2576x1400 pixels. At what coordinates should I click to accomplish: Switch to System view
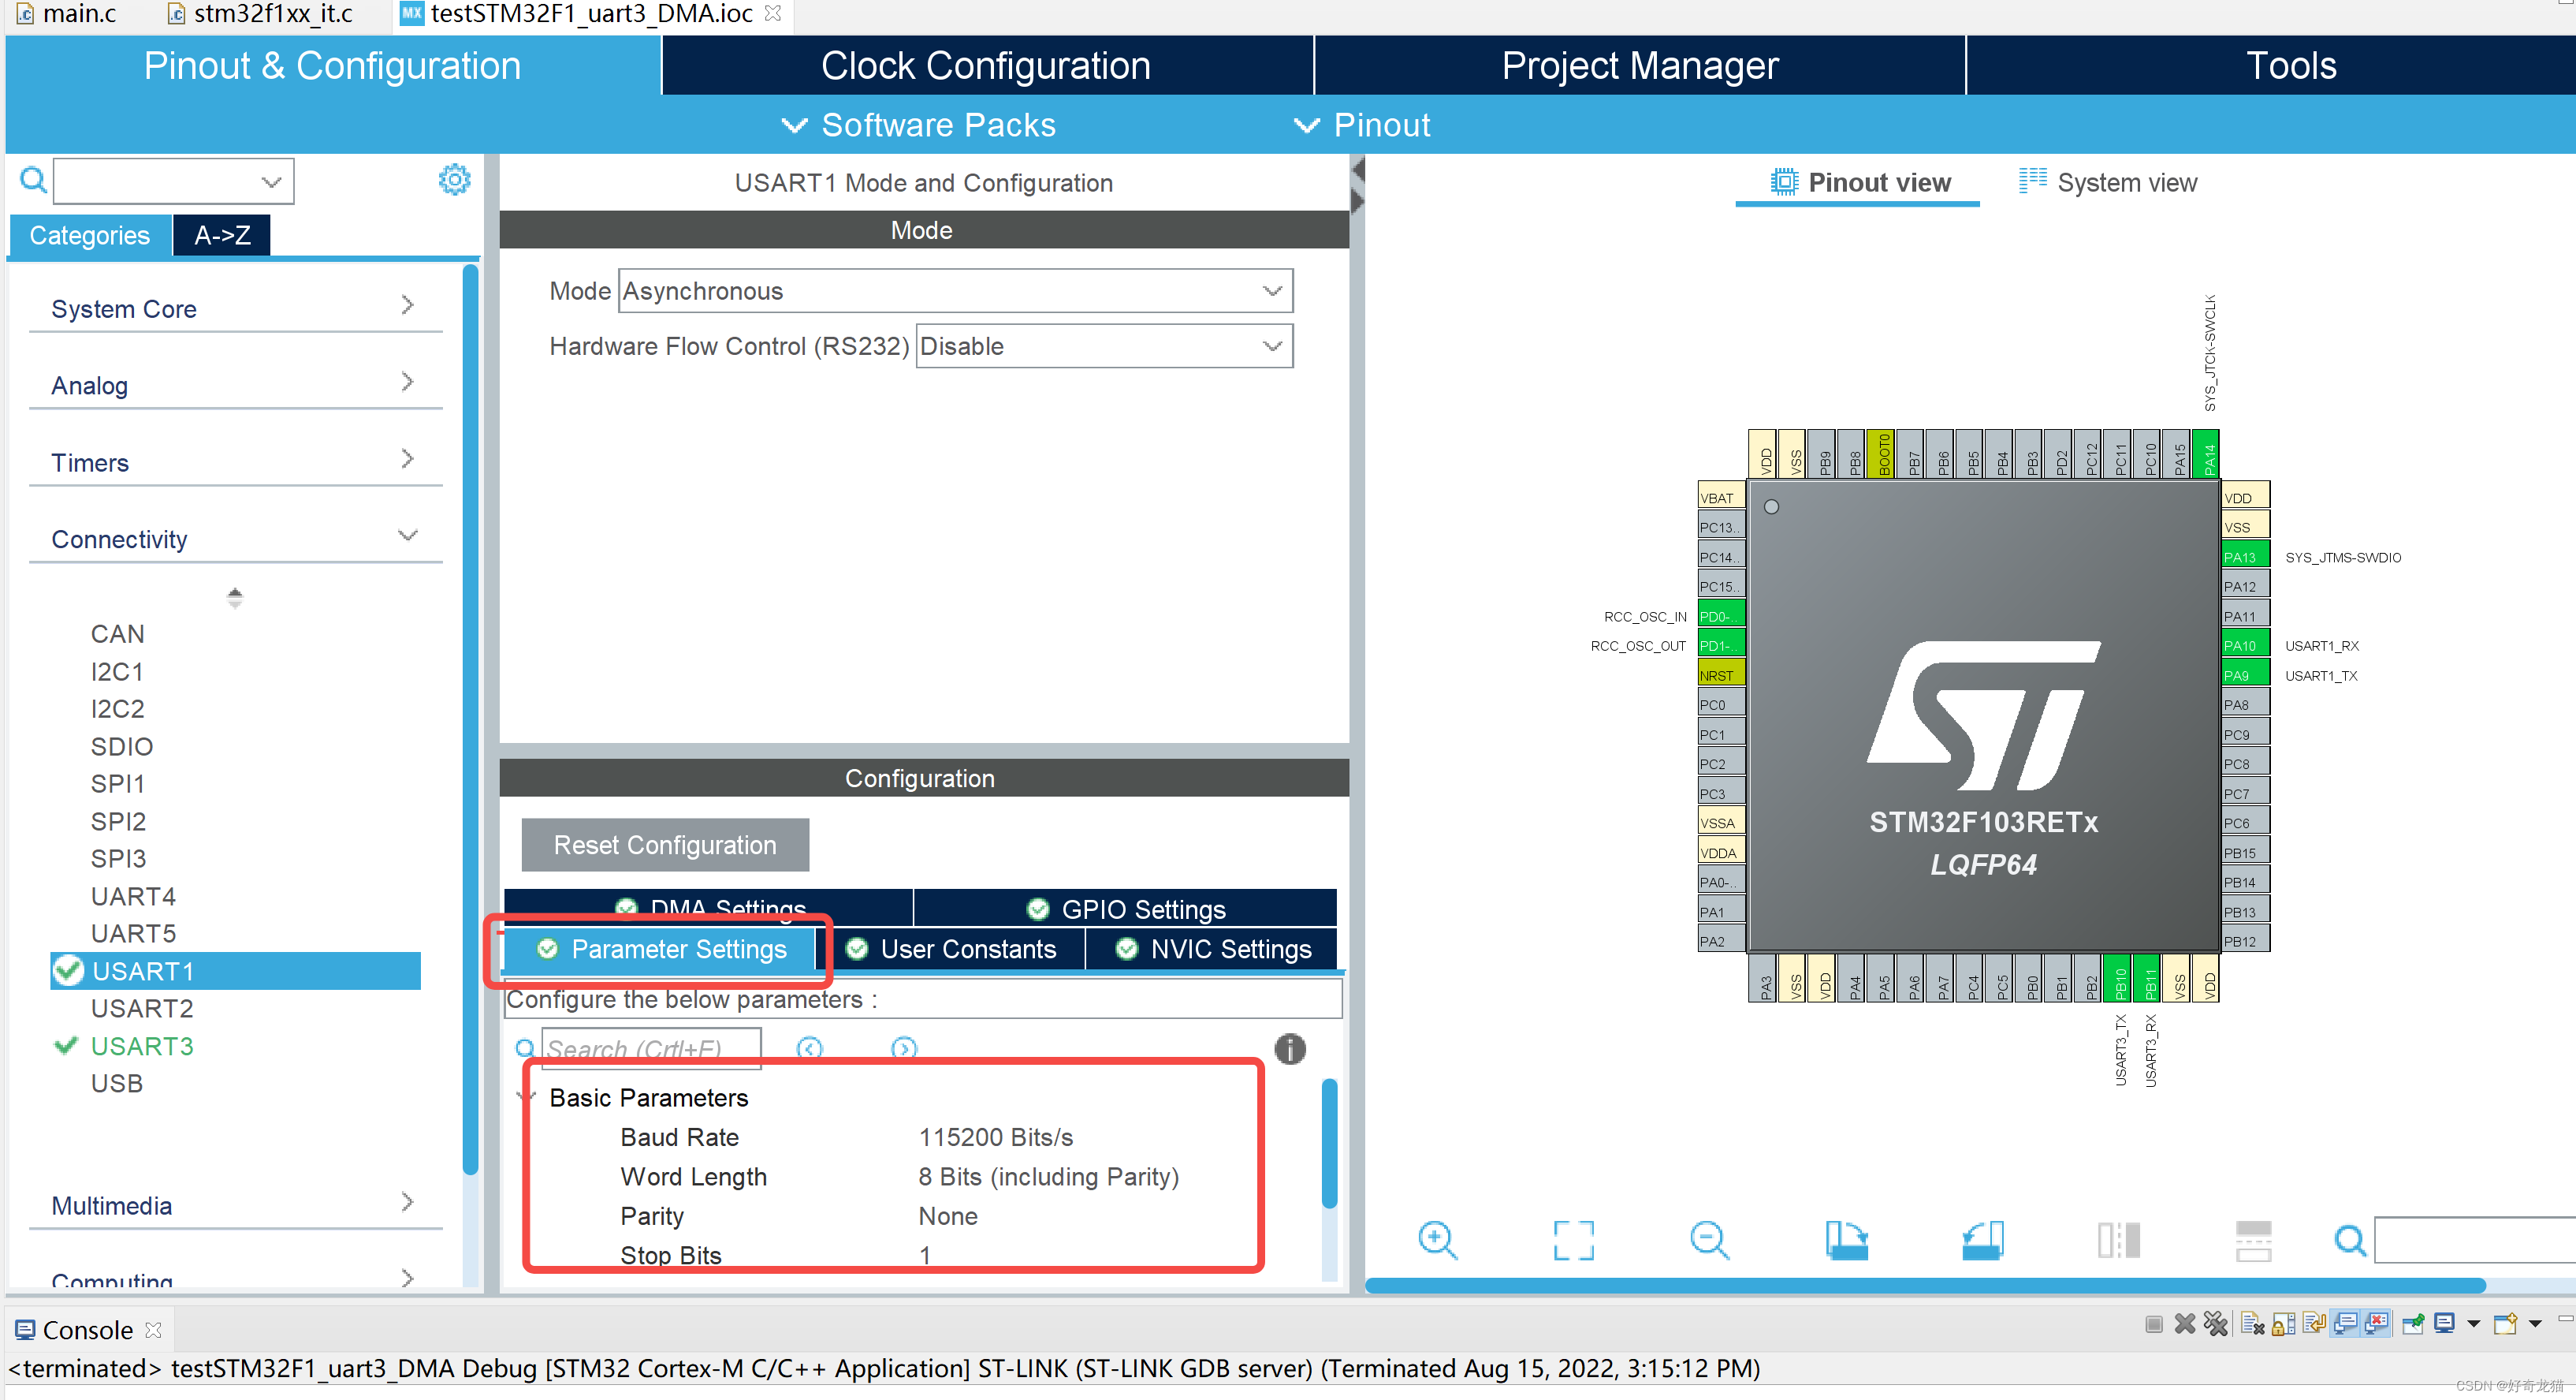click(x=2108, y=182)
